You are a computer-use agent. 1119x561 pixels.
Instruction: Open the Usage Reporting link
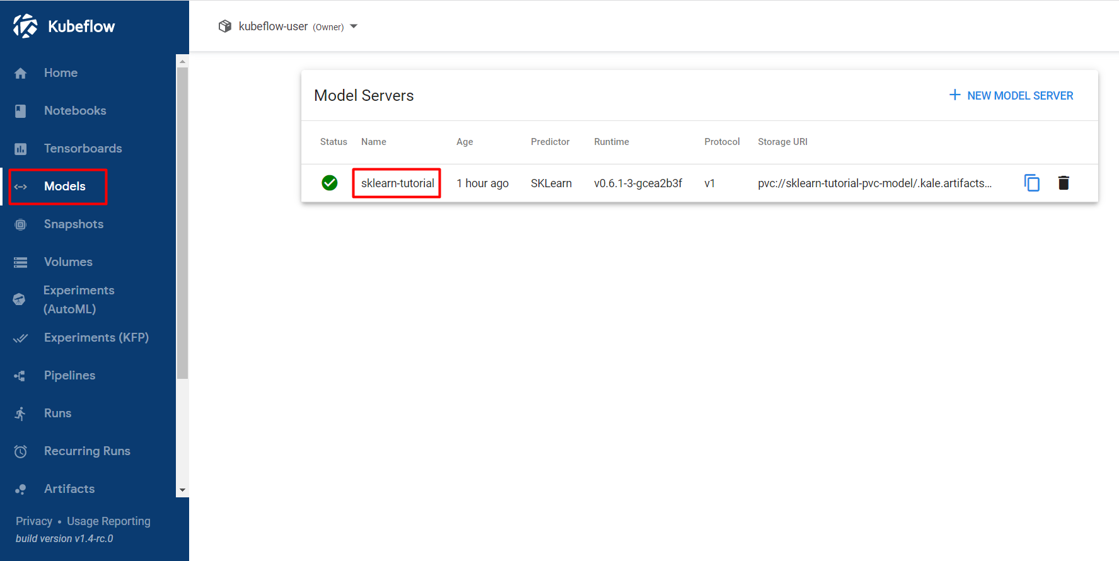click(x=108, y=521)
